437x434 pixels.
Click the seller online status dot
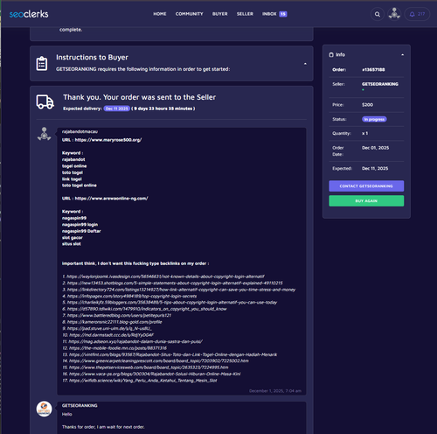[363, 90]
